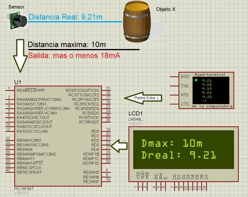This screenshot has height=197, width=248.
Task: Click the D0 pin label on LCD1
Action: tap(174, 177)
